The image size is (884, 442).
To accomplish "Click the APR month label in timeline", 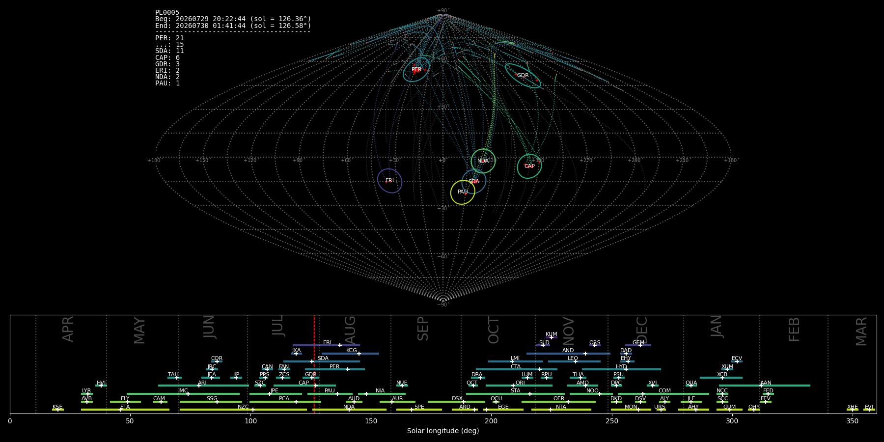I will pos(68,329).
